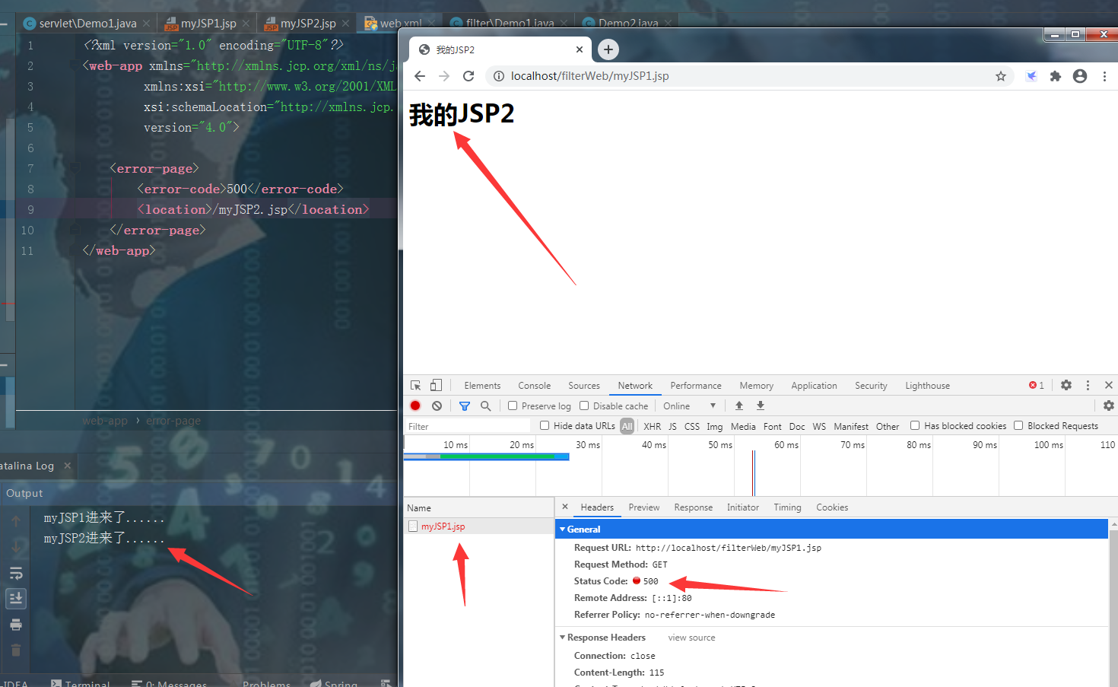Image resolution: width=1118 pixels, height=687 pixels.
Task: Click the view source link
Action: (691, 638)
